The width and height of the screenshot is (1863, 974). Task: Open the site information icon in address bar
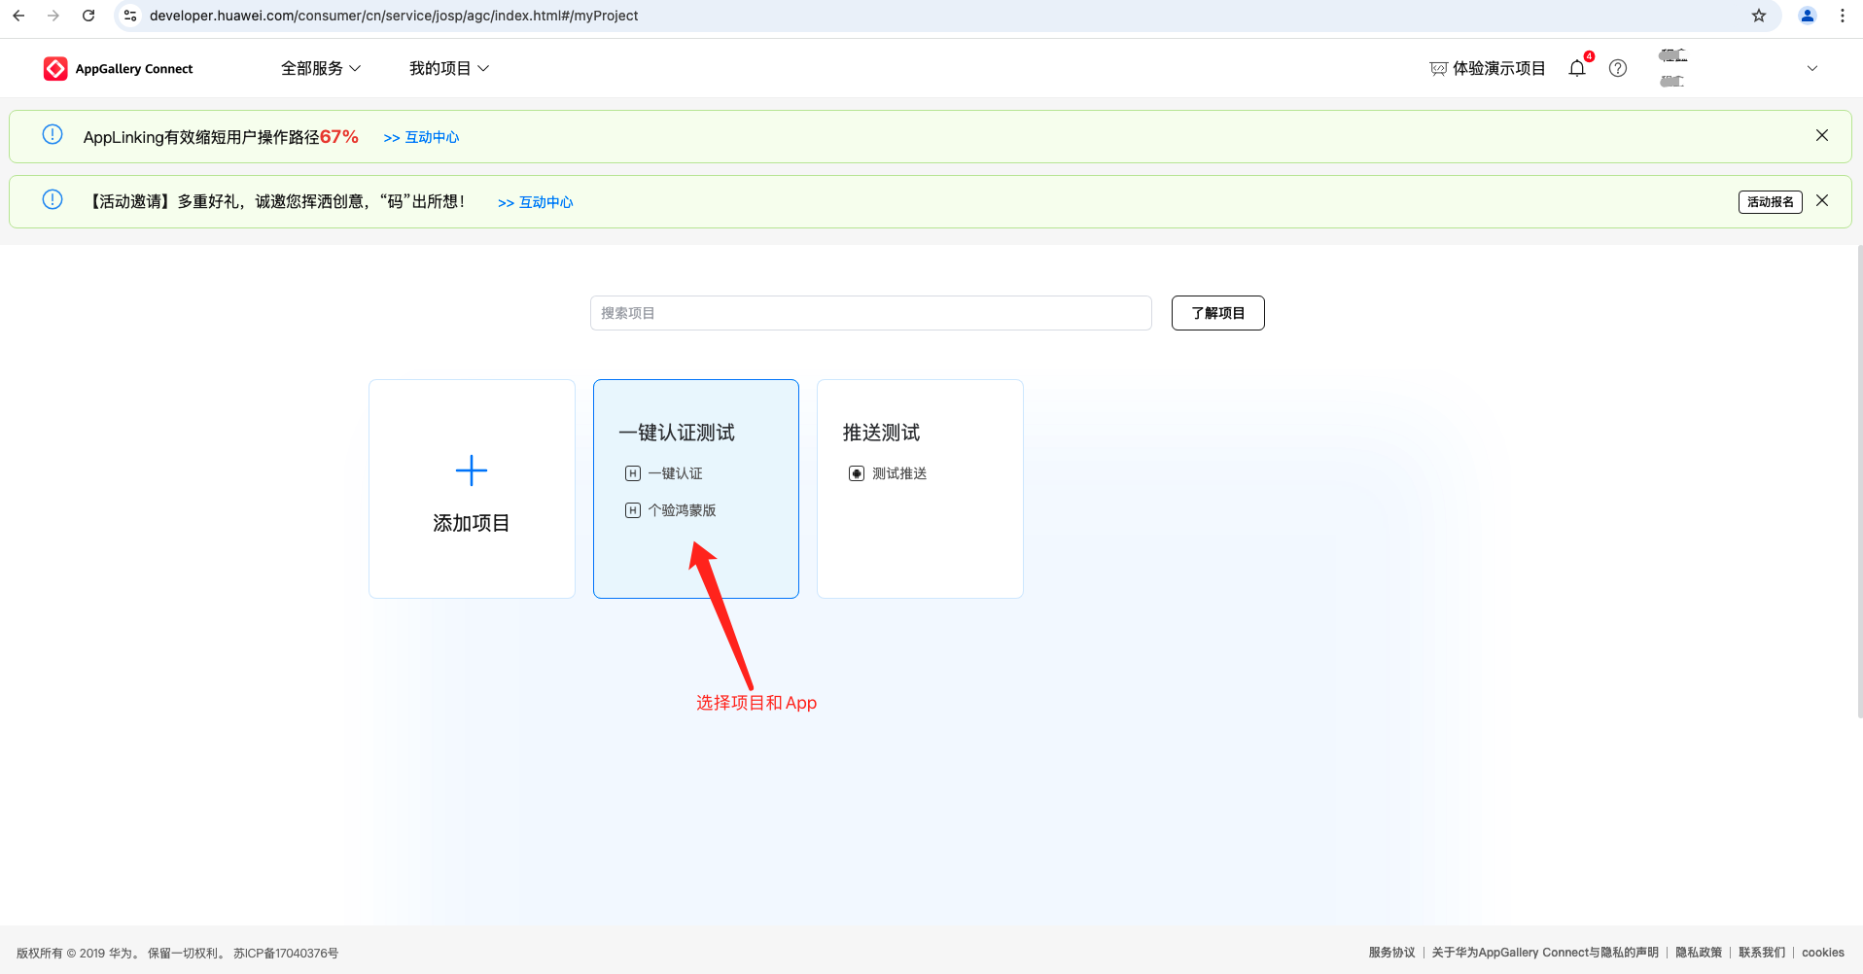tap(130, 16)
